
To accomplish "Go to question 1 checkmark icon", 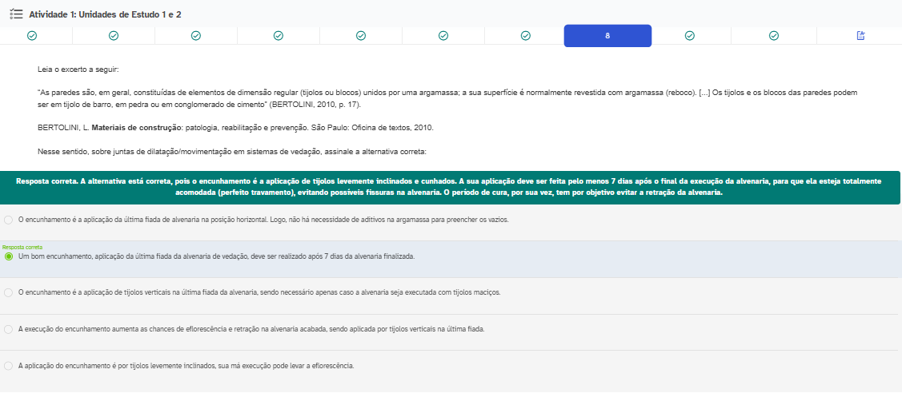I will tap(32, 36).
